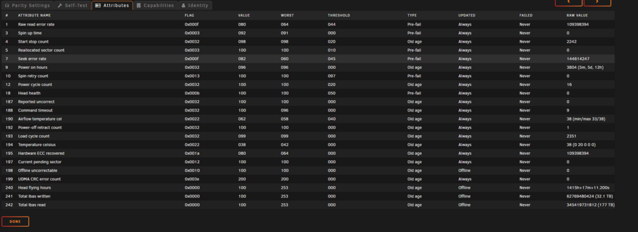Image resolution: width=638 pixels, height=232 pixels.
Task: Click raw value 345419731812 (177 TB)
Action: tap(590, 205)
